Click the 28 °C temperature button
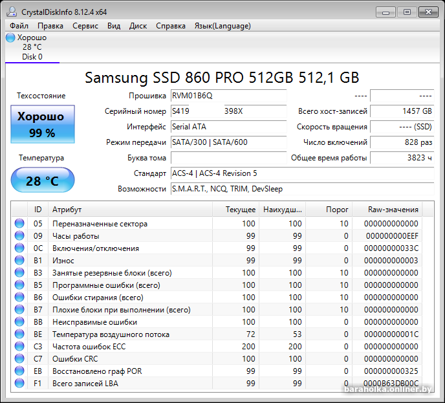The height and width of the screenshot is (403, 445). (43, 180)
